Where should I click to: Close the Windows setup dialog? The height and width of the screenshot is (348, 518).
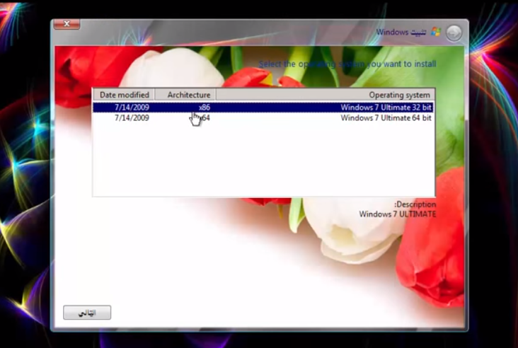(x=67, y=24)
